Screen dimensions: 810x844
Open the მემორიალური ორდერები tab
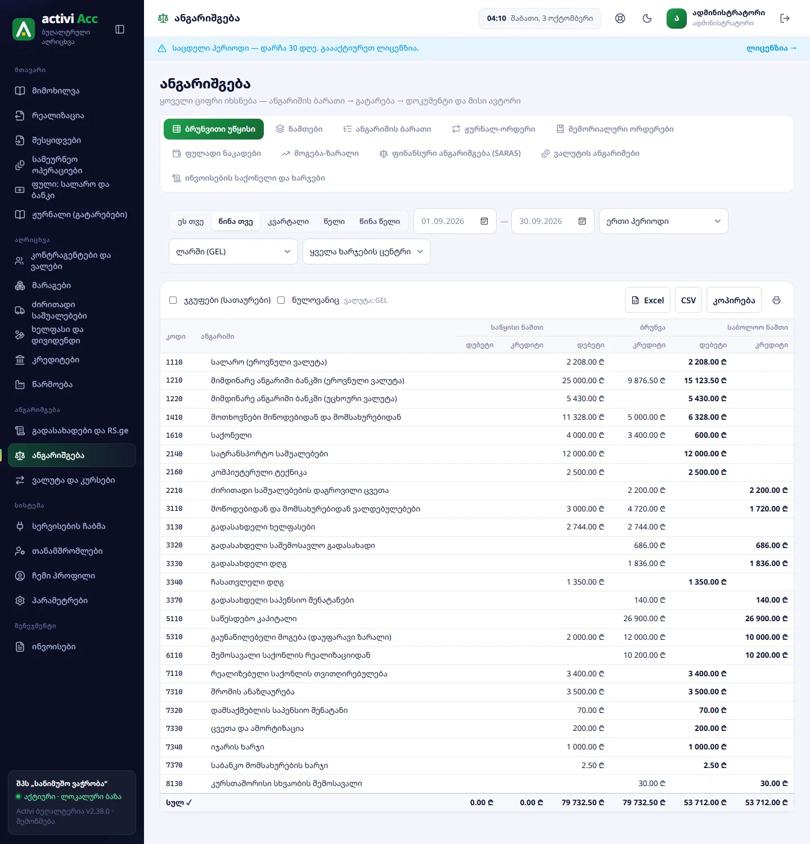point(615,129)
